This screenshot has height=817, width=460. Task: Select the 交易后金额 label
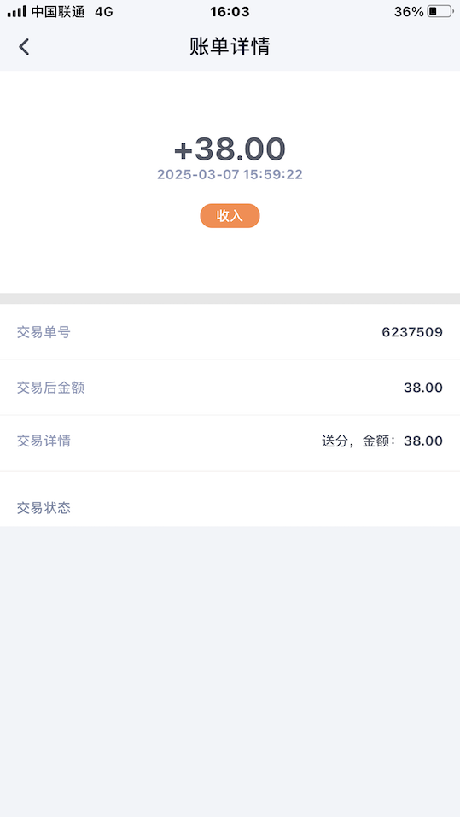[x=50, y=388]
